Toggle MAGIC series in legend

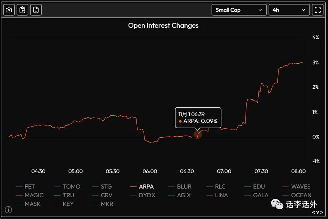pyautogui.click(x=30, y=195)
